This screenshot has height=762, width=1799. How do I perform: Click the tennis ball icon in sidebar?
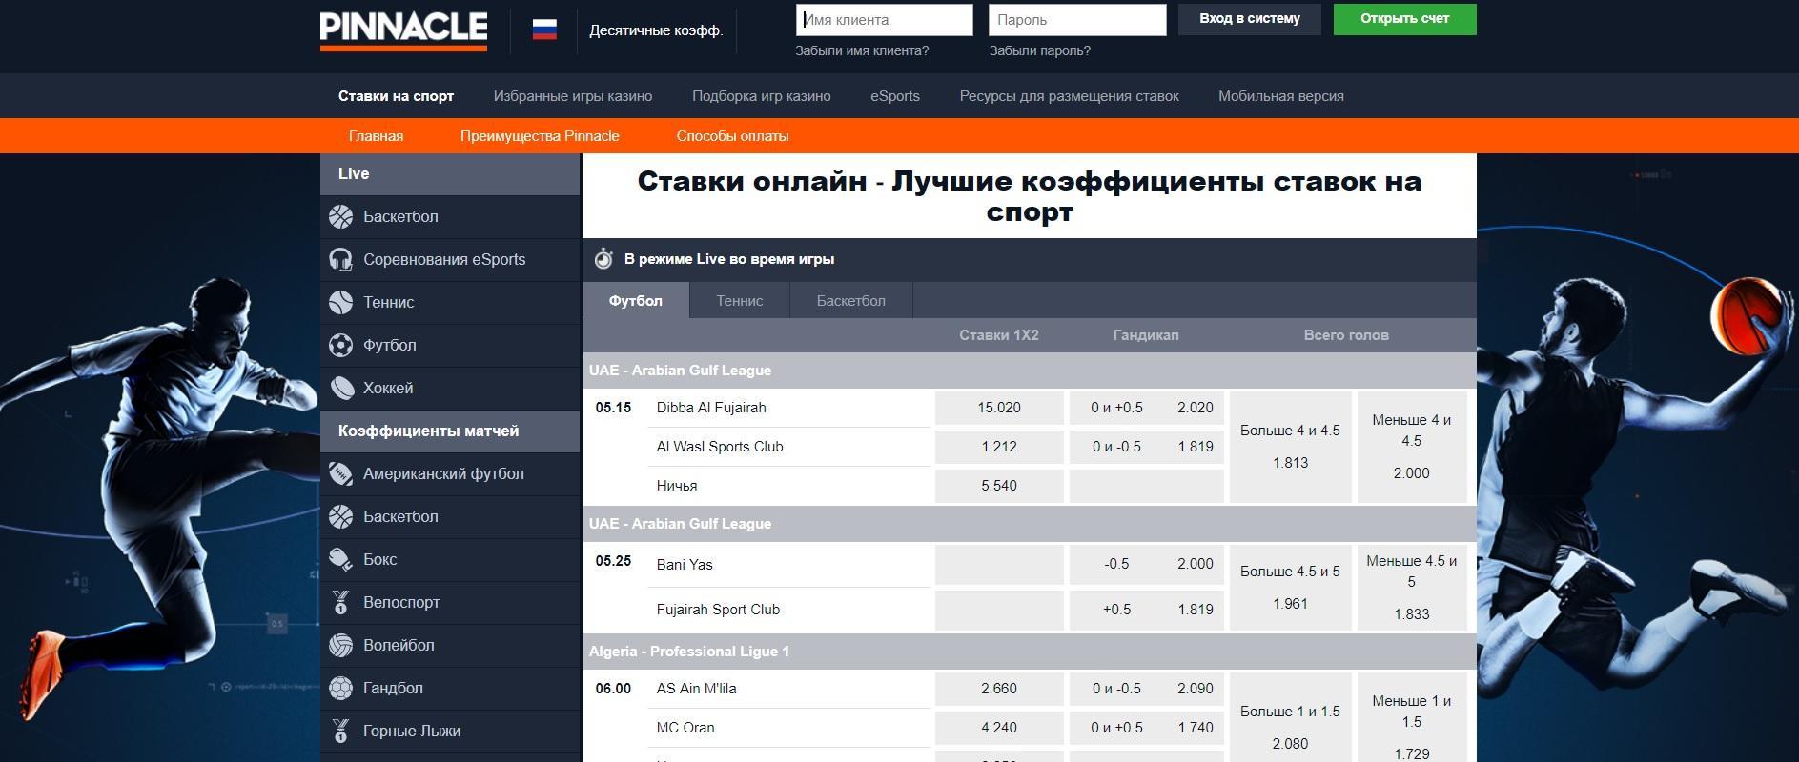(x=341, y=303)
